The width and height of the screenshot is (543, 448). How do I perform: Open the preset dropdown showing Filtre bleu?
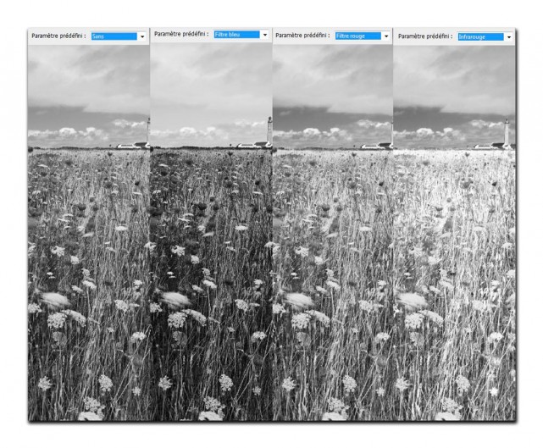click(x=241, y=35)
